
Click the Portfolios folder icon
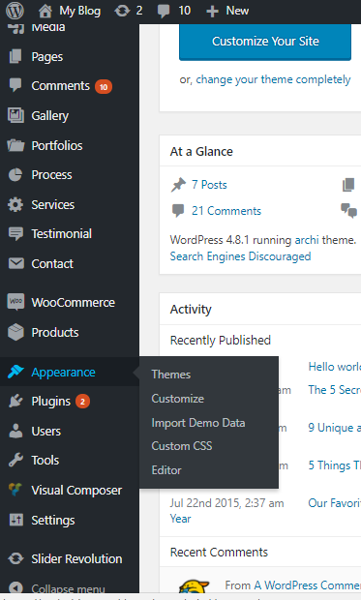pos(15,145)
